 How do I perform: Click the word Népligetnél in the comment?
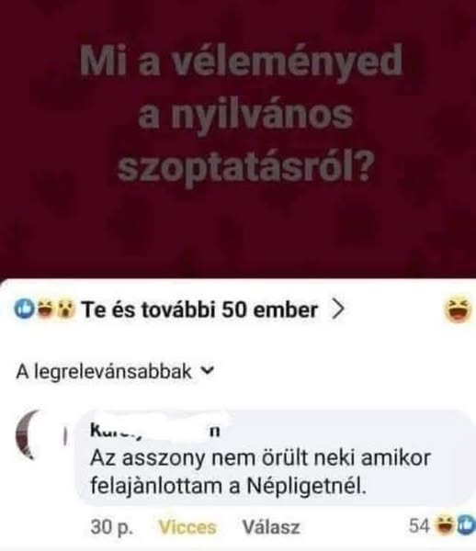(x=307, y=486)
